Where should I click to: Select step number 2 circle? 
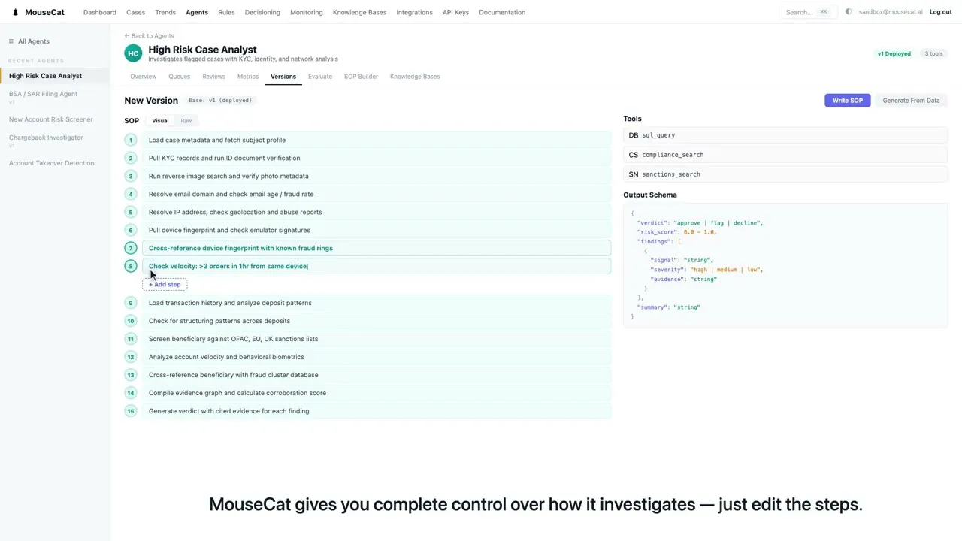point(131,158)
